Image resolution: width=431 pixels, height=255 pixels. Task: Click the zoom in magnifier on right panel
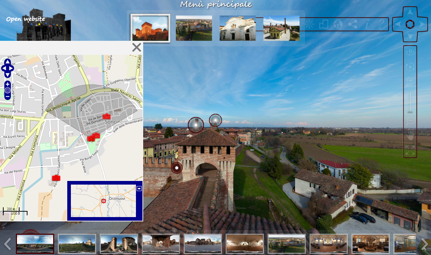[410, 81]
